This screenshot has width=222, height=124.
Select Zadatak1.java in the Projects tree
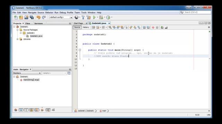(36, 36)
